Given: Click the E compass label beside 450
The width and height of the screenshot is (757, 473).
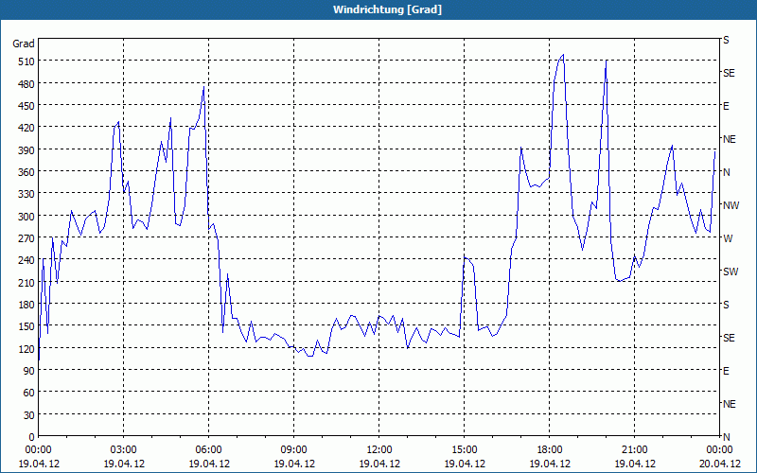Looking at the screenshot, I should click(726, 106).
